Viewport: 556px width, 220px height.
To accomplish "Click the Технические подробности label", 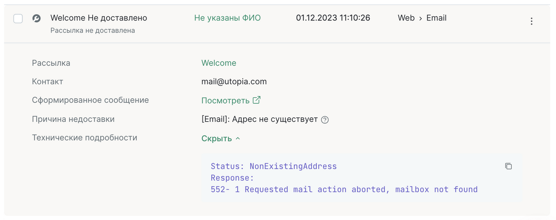I will pyautogui.click(x=84, y=138).
